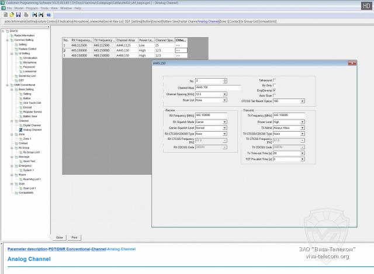The width and height of the screenshot is (374, 274).
Task: Open the Carrier Squelch Level dropdown
Action: coord(224,128)
